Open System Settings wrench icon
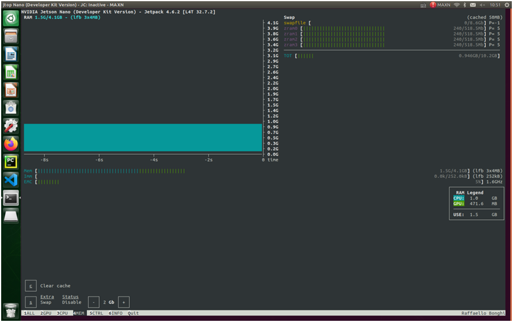The image size is (513, 322). pos(11,126)
